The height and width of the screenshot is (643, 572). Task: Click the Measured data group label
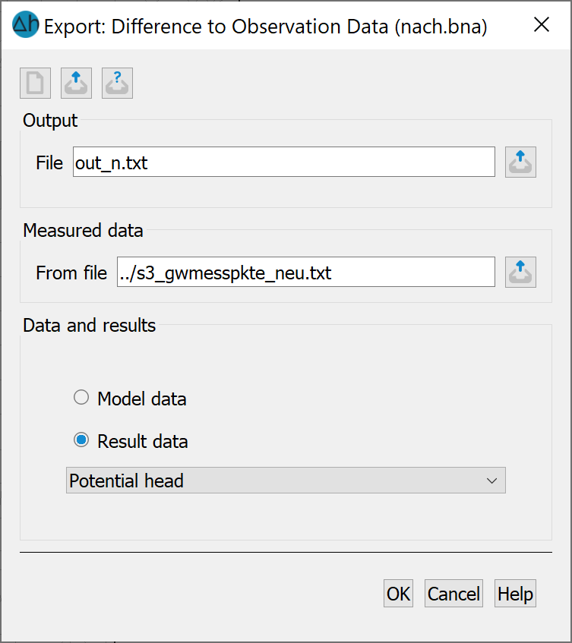pos(83,231)
